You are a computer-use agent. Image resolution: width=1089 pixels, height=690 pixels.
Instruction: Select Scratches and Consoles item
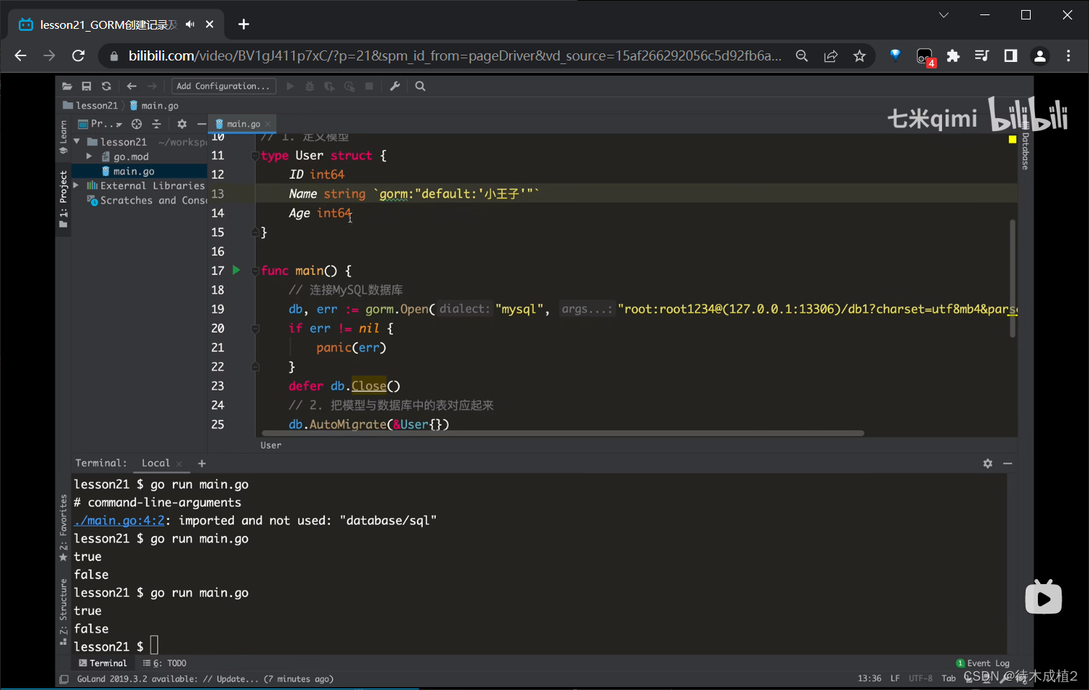coord(147,201)
